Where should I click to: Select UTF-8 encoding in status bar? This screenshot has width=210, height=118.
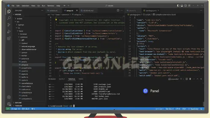pos(178,109)
